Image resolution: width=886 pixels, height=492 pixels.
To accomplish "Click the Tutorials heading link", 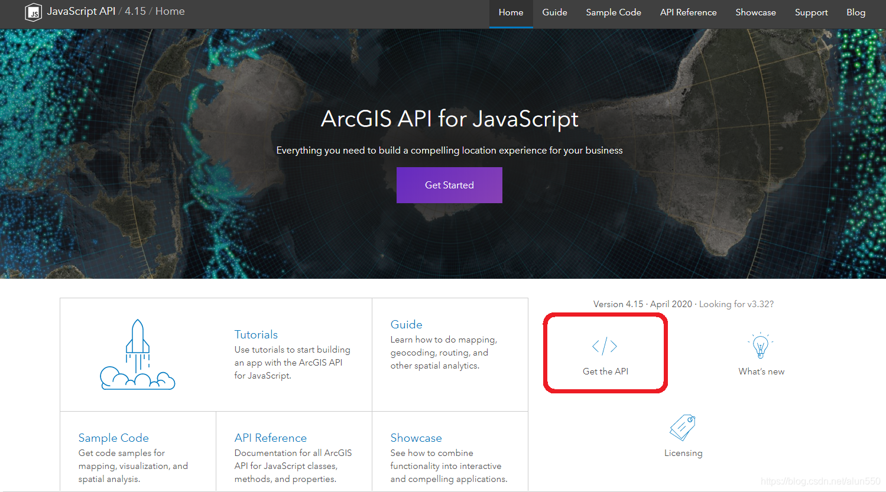I will [256, 334].
